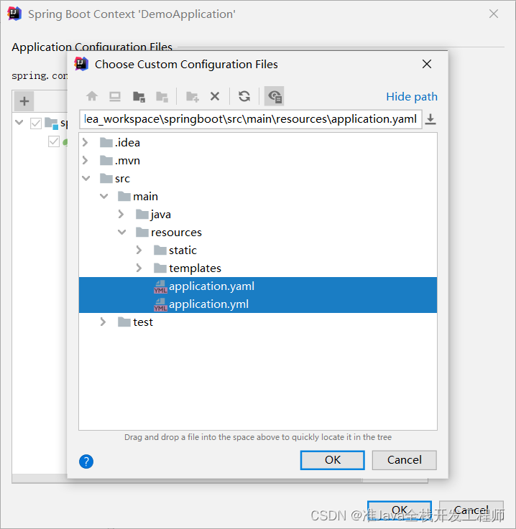This screenshot has width=516, height=529.
Task: Click the Desktop directory toolbar icon
Action: [115, 96]
